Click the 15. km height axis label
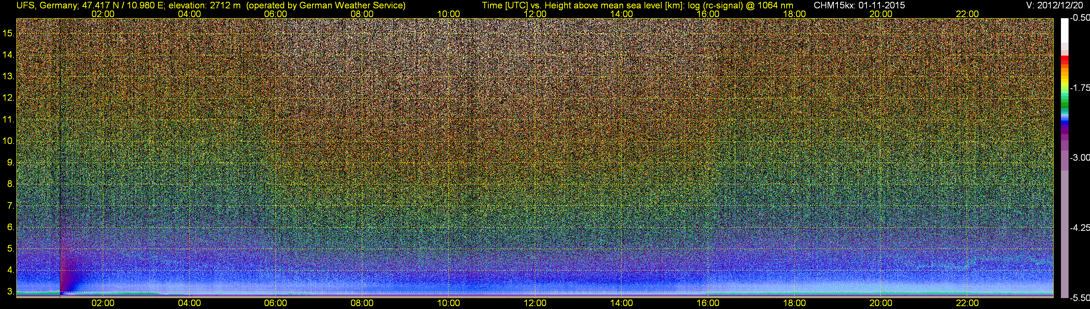Image resolution: width=1090 pixels, height=309 pixels. [8, 33]
